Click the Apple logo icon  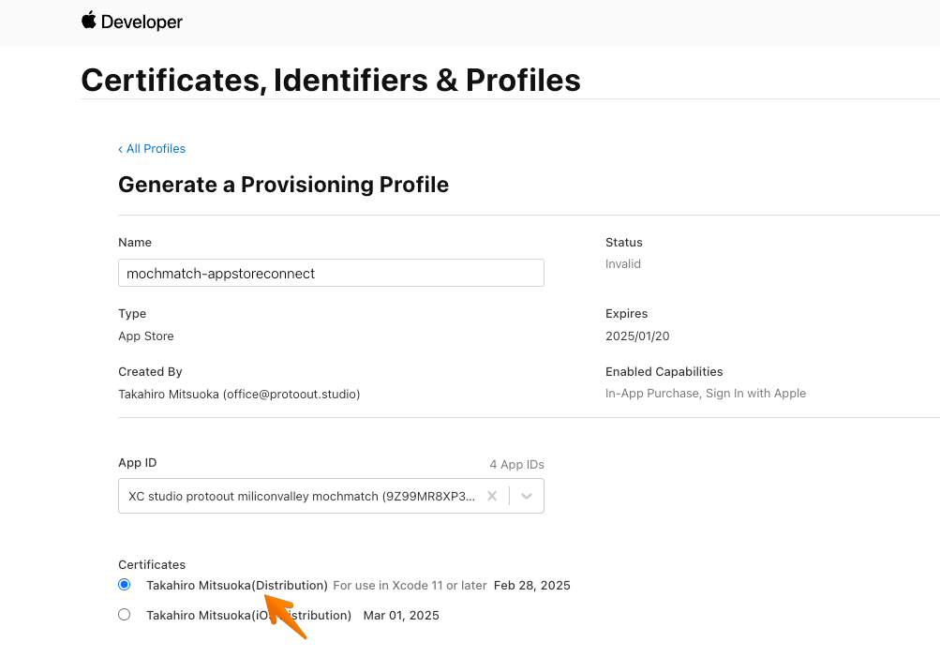coord(89,20)
